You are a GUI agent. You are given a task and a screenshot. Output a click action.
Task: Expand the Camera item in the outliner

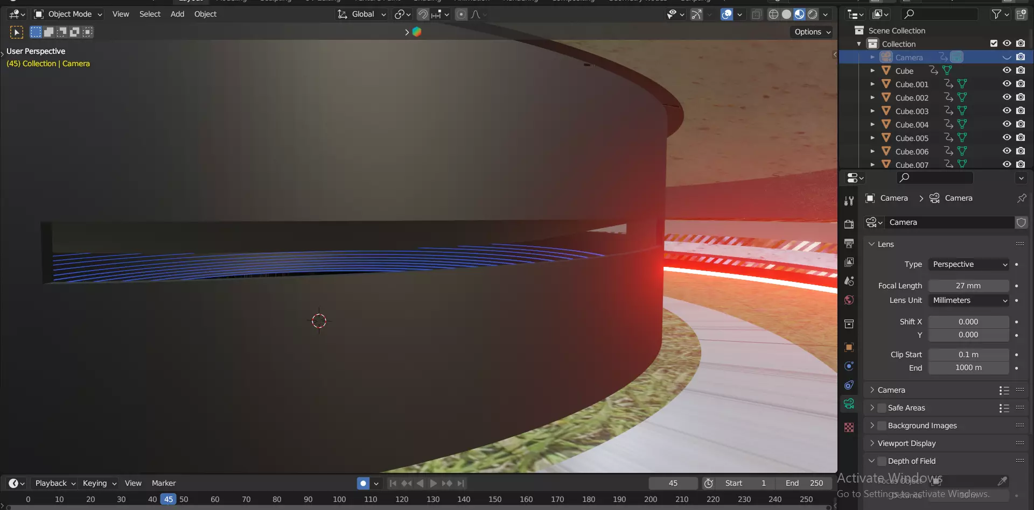point(872,57)
